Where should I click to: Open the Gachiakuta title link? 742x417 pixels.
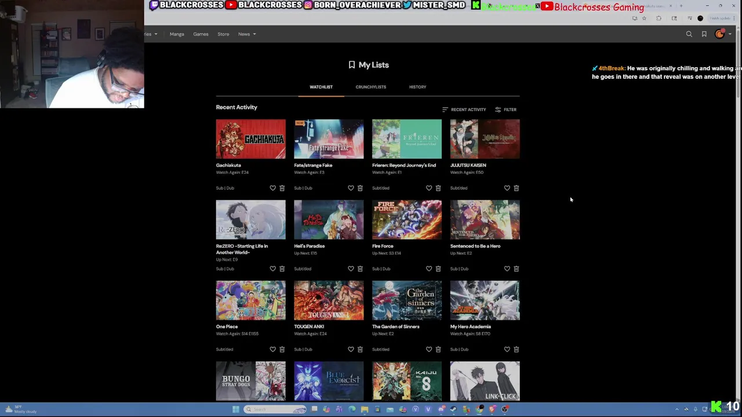[228, 165]
